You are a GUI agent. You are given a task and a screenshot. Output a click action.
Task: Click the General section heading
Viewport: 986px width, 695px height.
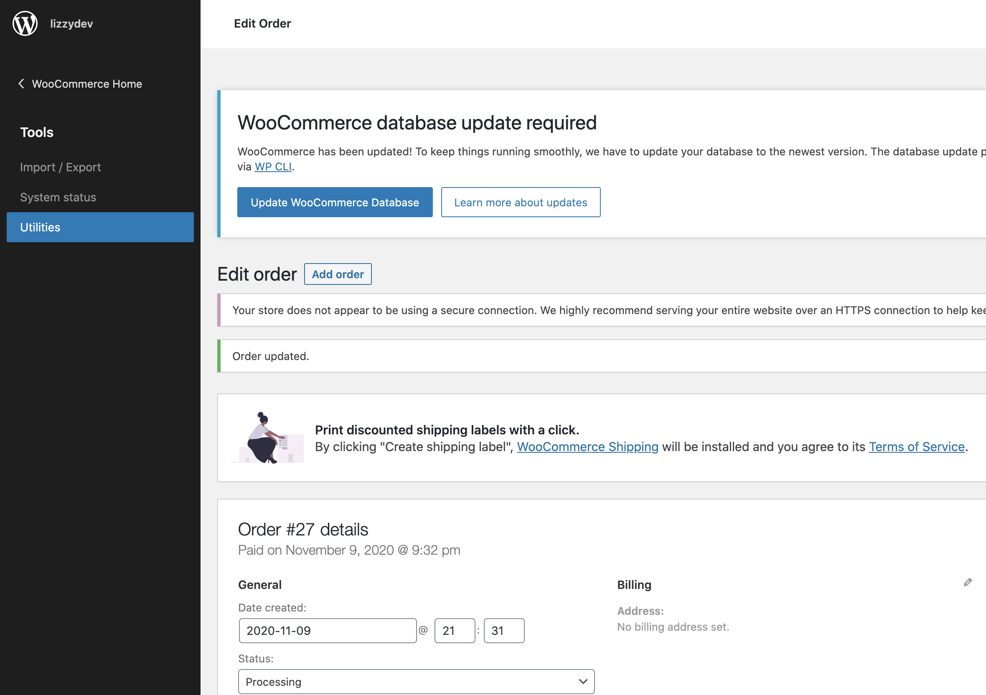point(260,585)
